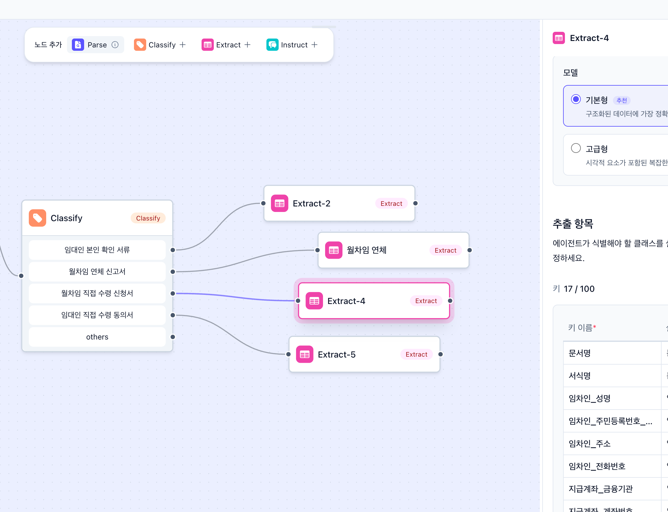
Task: Click Extract-2 node's table icon
Action: (x=280, y=203)
